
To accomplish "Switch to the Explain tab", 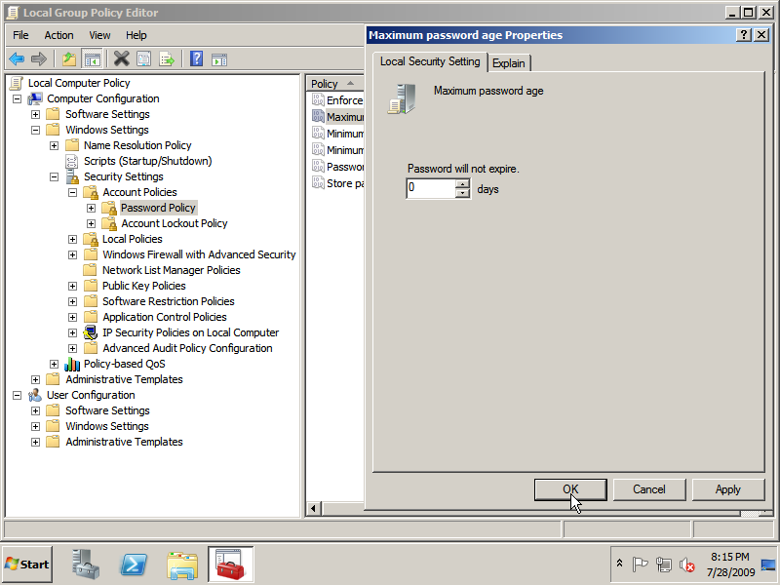I will [509, 63].
